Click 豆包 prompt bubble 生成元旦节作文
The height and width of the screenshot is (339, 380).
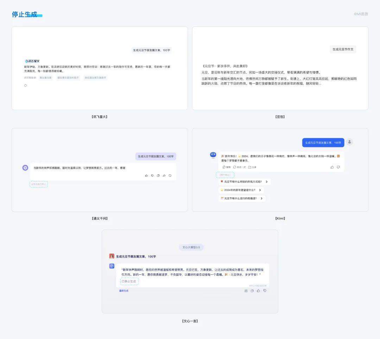coord(343,49)
